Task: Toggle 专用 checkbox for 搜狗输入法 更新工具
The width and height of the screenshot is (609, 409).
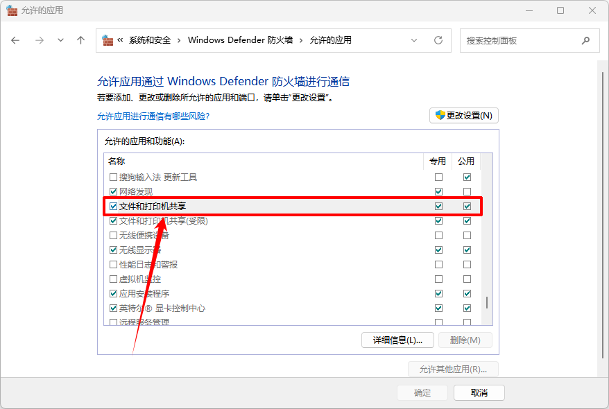Action: click(x=438, y=177)
